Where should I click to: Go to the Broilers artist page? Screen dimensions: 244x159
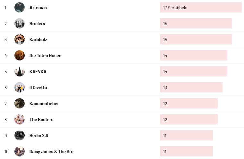[x=37, y=24]
